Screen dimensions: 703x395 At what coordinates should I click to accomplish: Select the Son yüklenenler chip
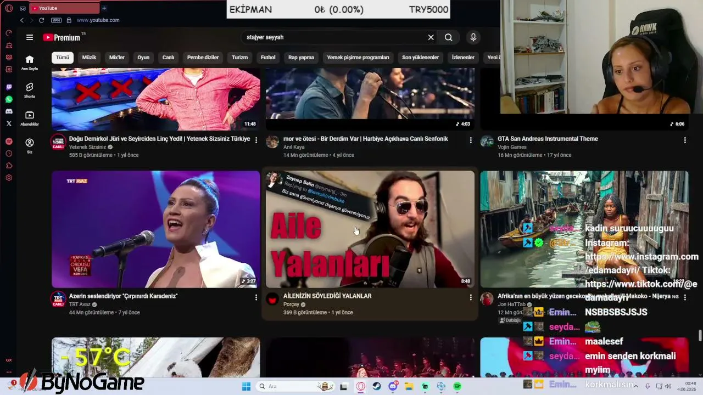[420, 57]
